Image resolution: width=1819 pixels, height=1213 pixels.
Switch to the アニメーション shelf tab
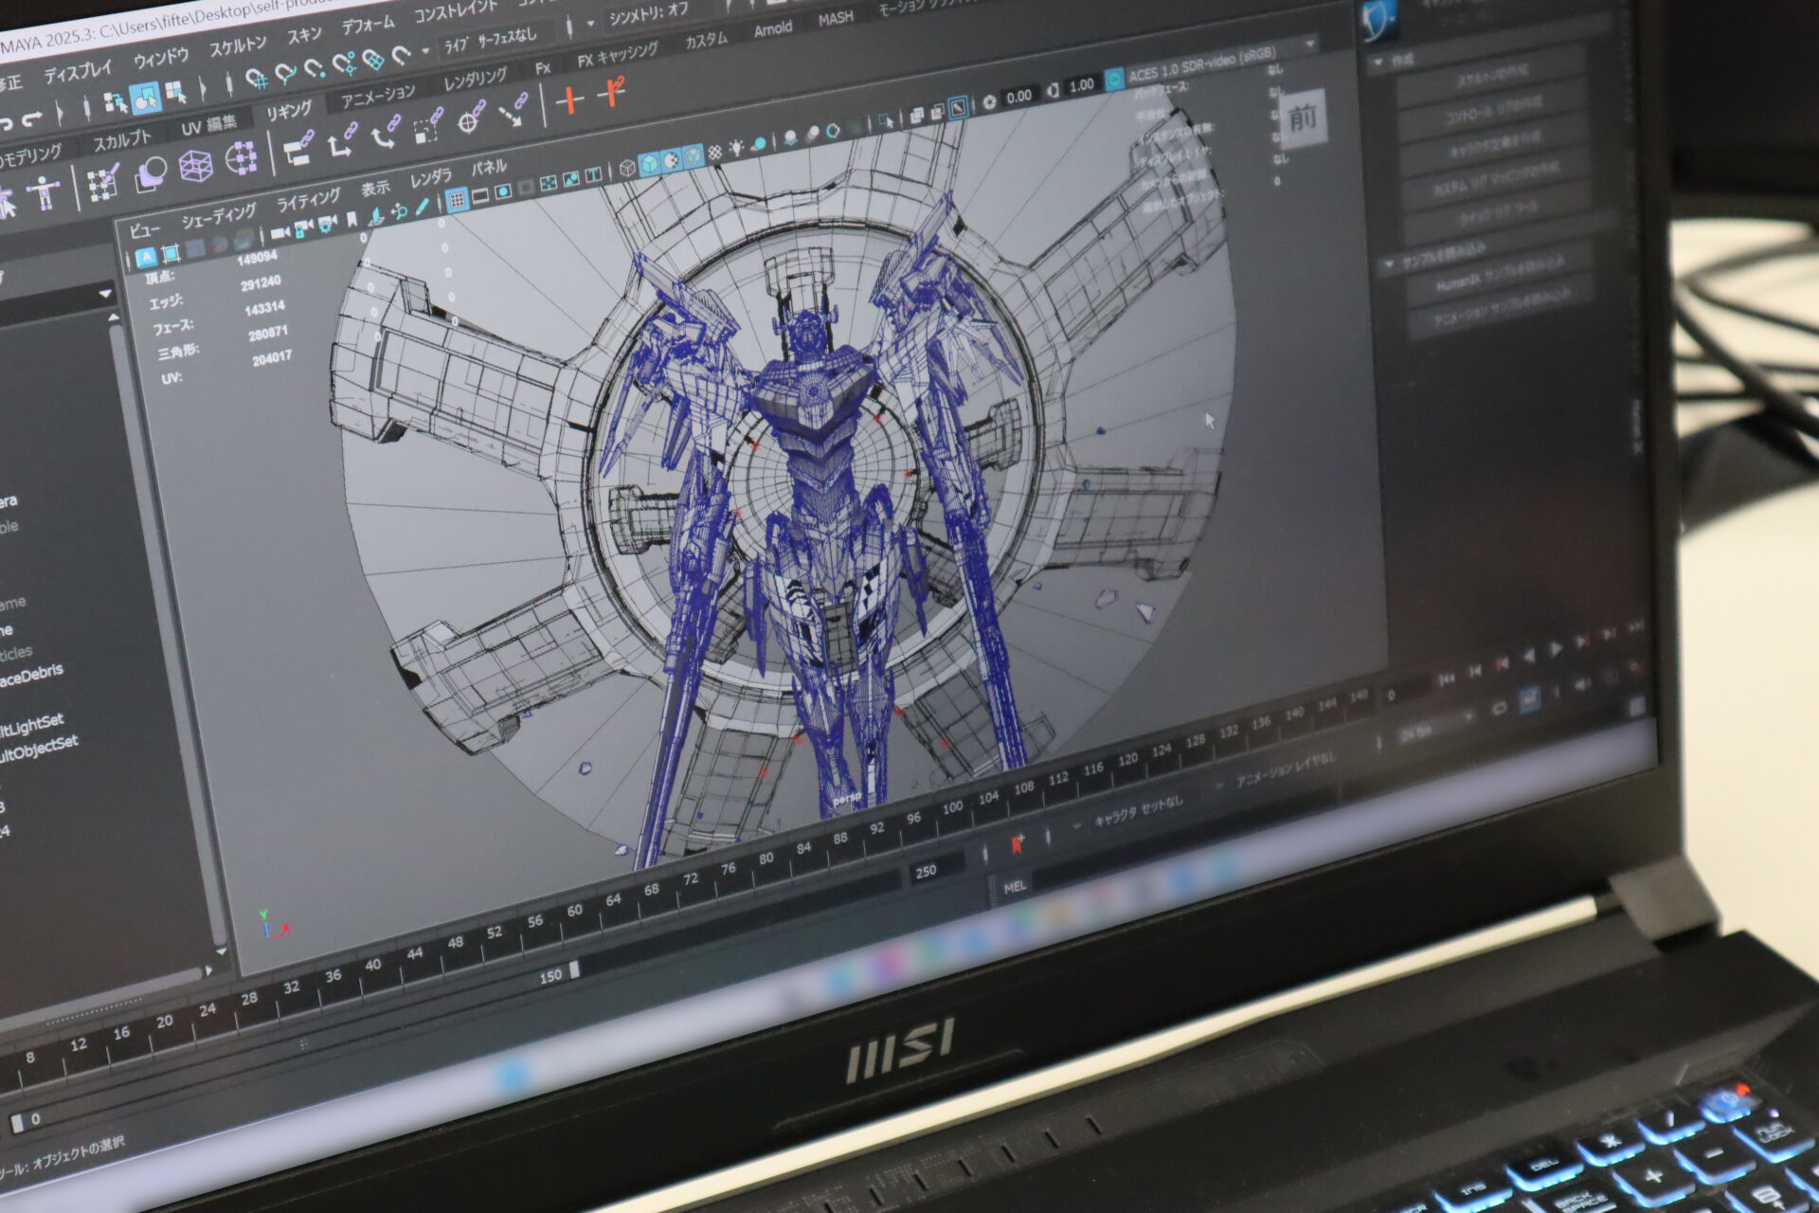point(378,96)
